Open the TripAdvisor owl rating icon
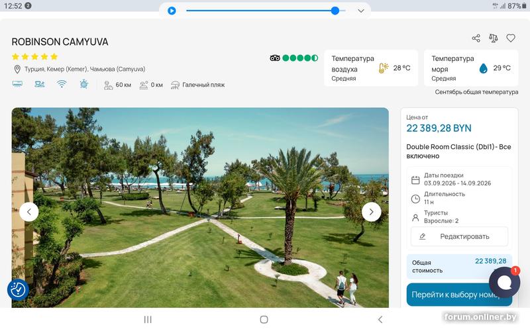Screen dimensions: 530x331 (x=275, y=58)
